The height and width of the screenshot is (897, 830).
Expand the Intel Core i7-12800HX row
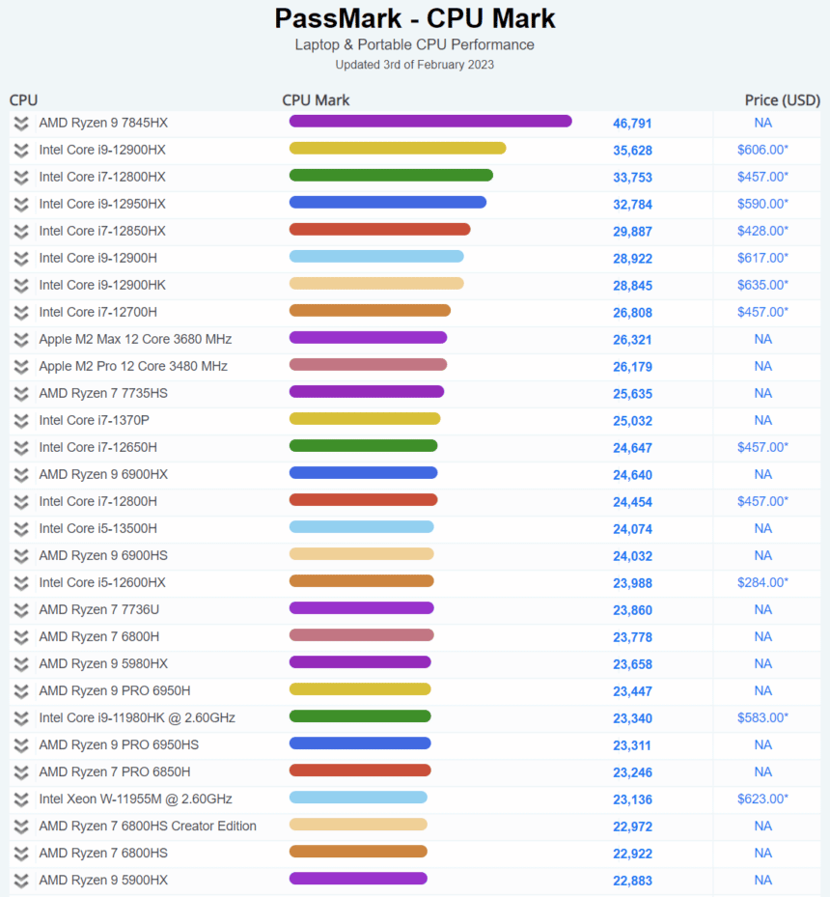click(20, 177)
